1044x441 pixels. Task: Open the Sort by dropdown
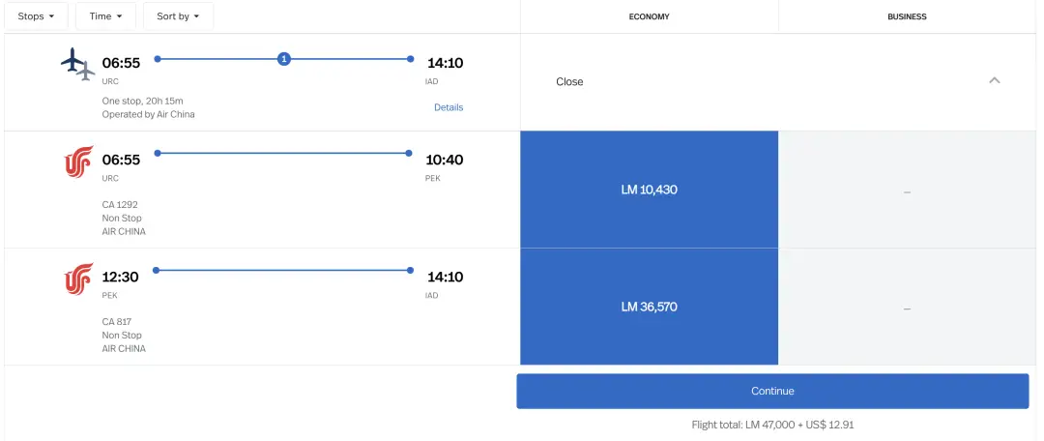[x=178, y=16]
